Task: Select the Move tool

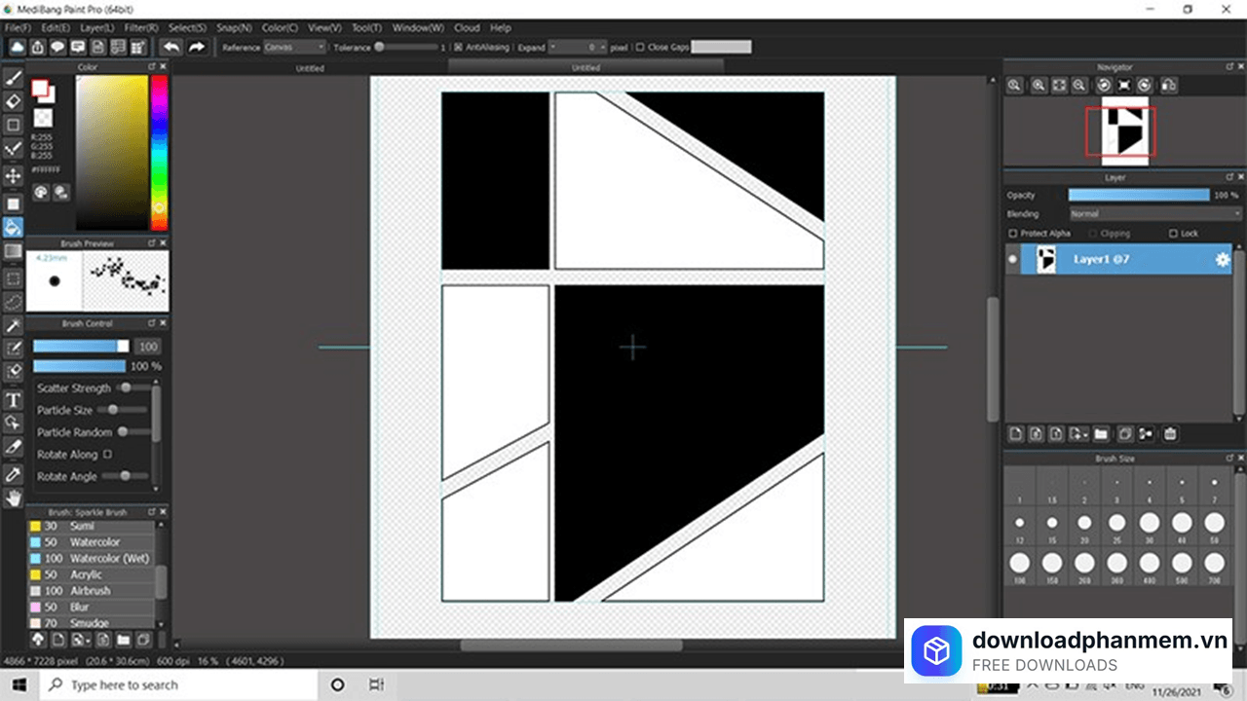Action: 14,175
